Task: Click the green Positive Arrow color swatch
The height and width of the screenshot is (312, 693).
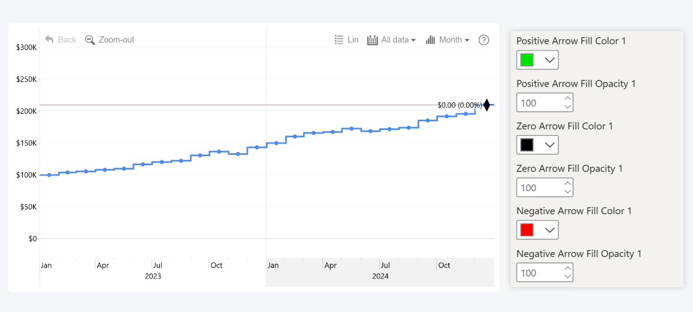Action: click(x=527, y=60)
